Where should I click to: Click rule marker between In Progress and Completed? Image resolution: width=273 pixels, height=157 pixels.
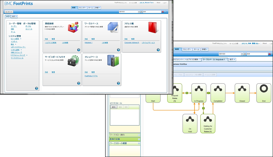[208, 93]
